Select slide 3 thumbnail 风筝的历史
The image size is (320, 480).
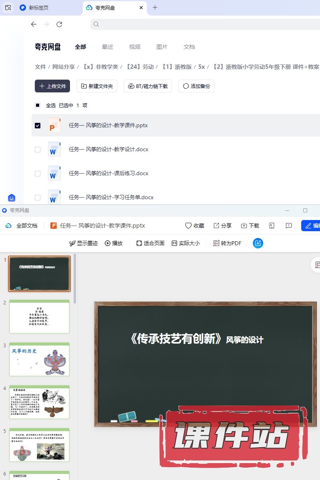(40, 359)
